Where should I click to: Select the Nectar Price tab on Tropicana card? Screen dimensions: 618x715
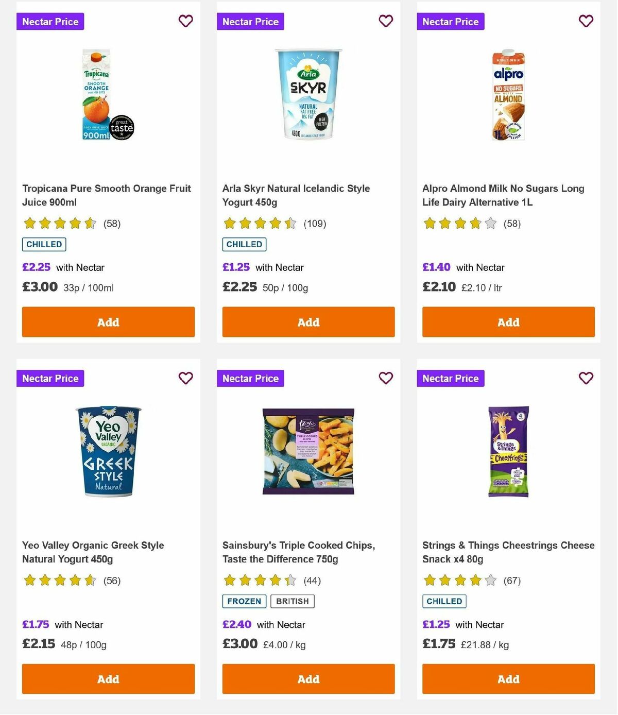[50, 21]
